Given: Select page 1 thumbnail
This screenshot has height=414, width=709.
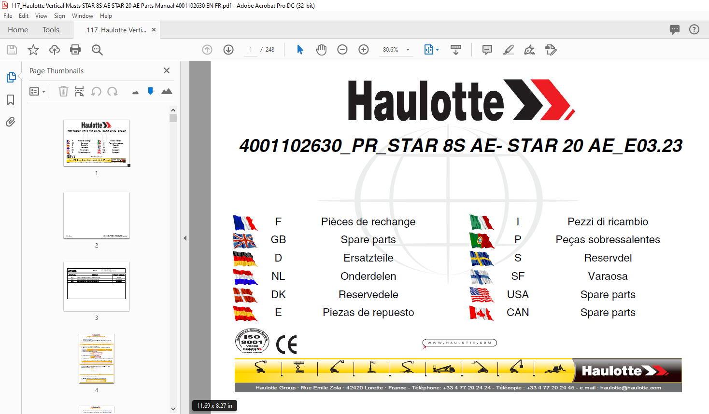Looking at the screenshot, I should coord(97,143).
